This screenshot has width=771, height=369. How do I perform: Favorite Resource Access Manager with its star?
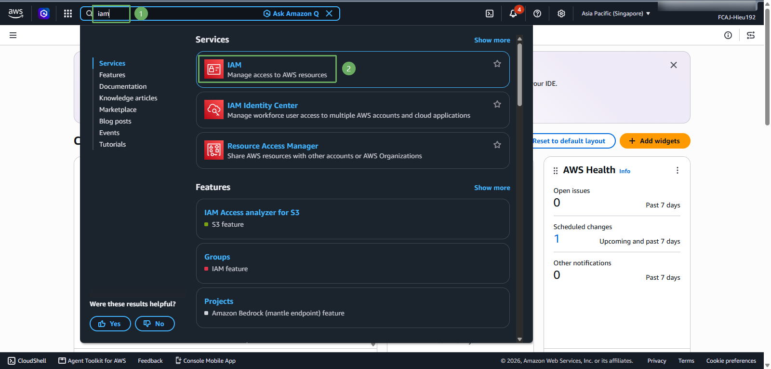[497, 145]
